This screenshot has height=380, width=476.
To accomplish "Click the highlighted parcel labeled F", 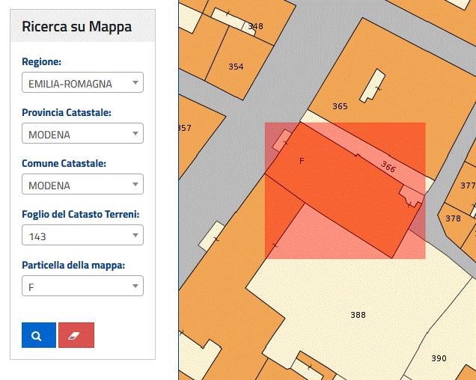I will (x=302, y=161).
